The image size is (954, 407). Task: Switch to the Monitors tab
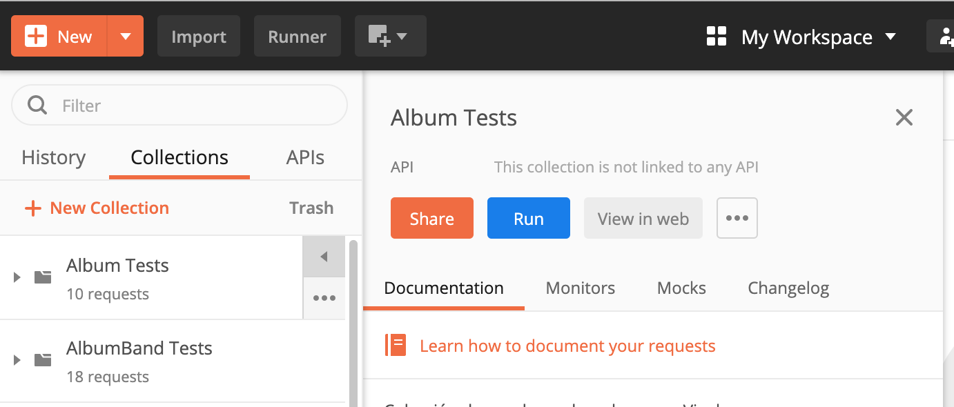pos(581,288)
